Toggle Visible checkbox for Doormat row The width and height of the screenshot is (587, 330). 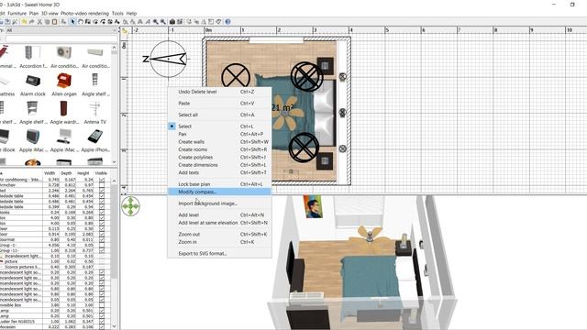coord(102,239)
